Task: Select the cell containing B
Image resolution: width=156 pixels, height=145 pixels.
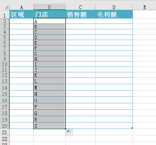Action: point(50,27)
